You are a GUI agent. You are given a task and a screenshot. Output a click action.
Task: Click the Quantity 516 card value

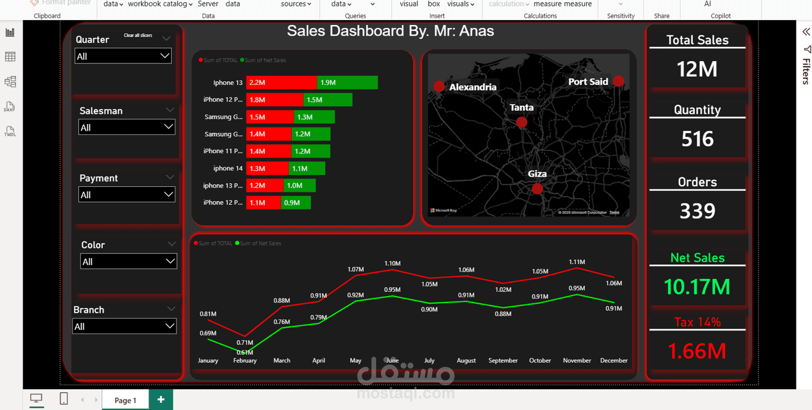coord(697,139)
